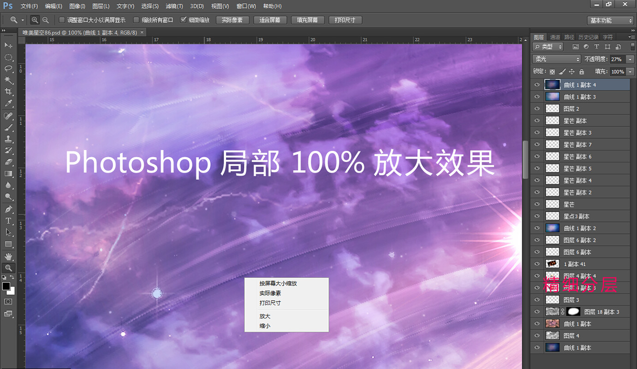Select the Gradient tool
The image size is (637, 369).
pyautogui.click(x=8, y=173)
